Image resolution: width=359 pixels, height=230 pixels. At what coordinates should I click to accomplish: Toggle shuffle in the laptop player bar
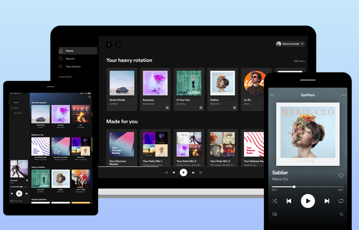tap(166, 173)
